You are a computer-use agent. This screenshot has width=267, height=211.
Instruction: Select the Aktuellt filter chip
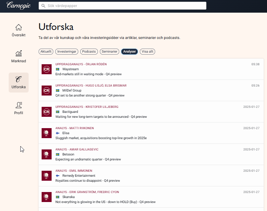pos(46,52)
